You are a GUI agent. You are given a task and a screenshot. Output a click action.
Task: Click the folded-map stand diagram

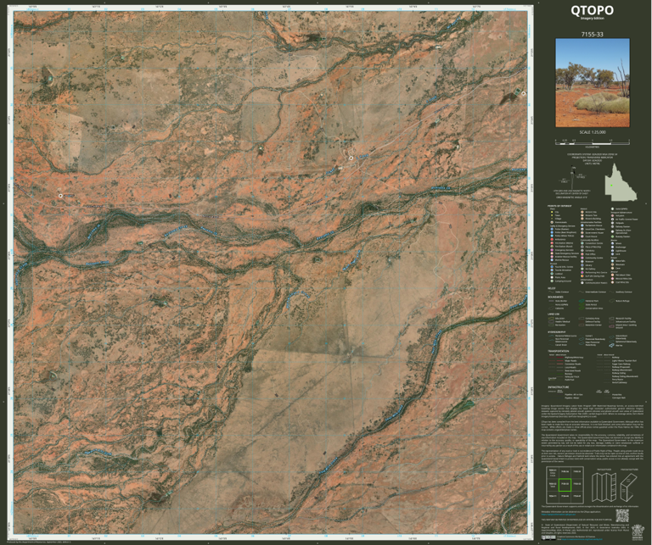coord(628,488)
